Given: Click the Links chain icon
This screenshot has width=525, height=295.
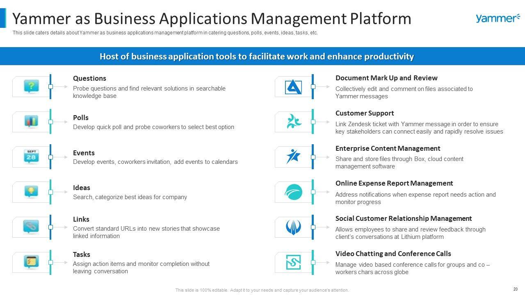Looking at the screenshot, I should pyautogui.click(x=31, y=227).
